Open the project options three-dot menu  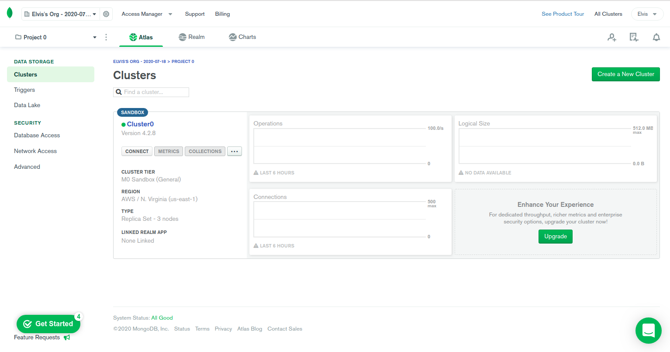point(106,37)
